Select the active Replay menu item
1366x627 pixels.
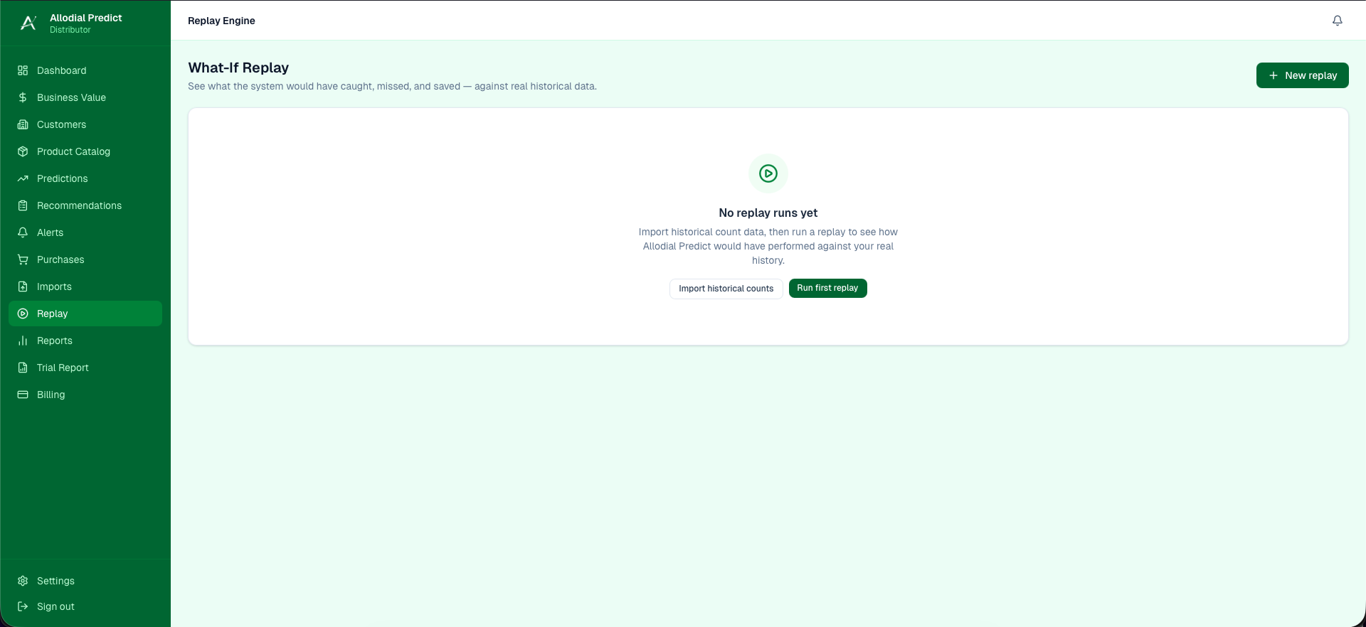click(85, 313)
